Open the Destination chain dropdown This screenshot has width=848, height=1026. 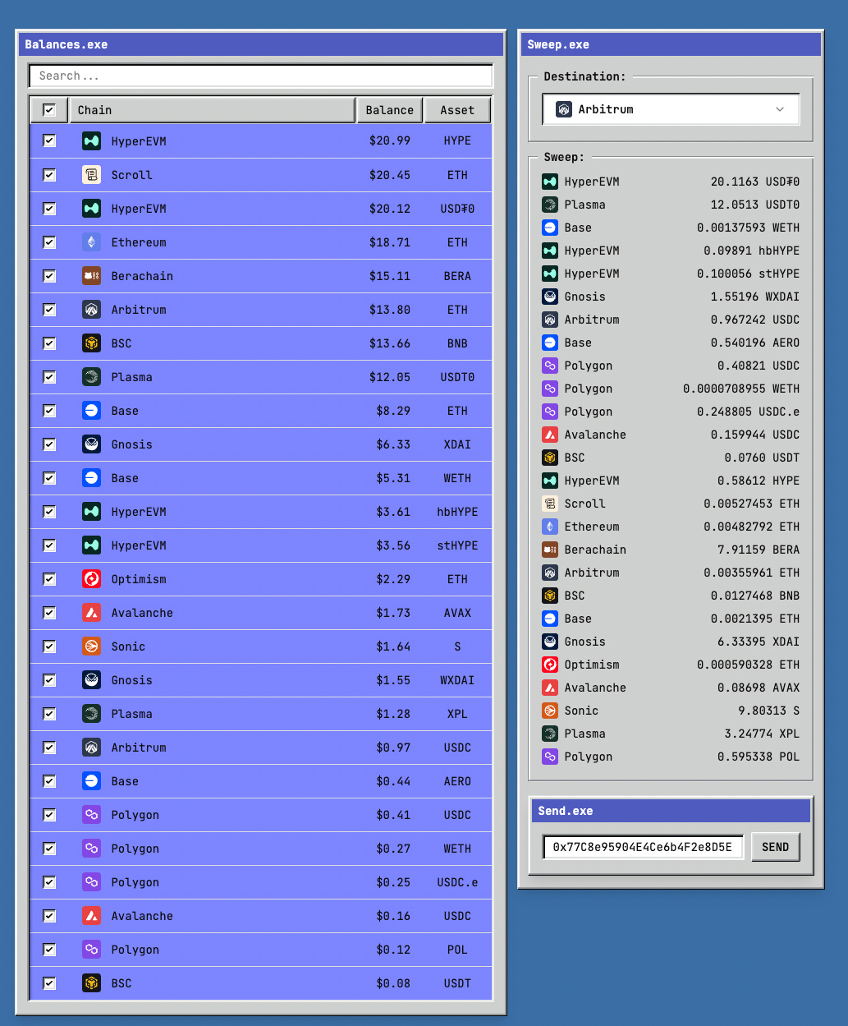tap(671, 109)
